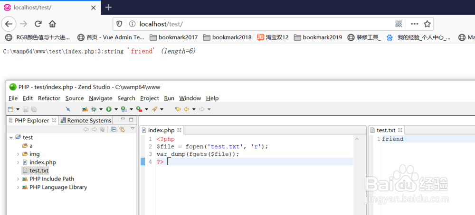This screenshot has height=215, width=475.
Task: Show site information for localhost
Action: coord(132,24)
